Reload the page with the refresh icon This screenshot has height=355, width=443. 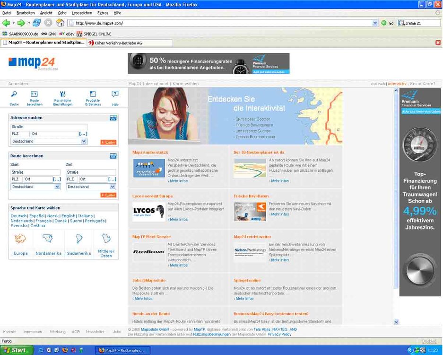pos(36,23)
